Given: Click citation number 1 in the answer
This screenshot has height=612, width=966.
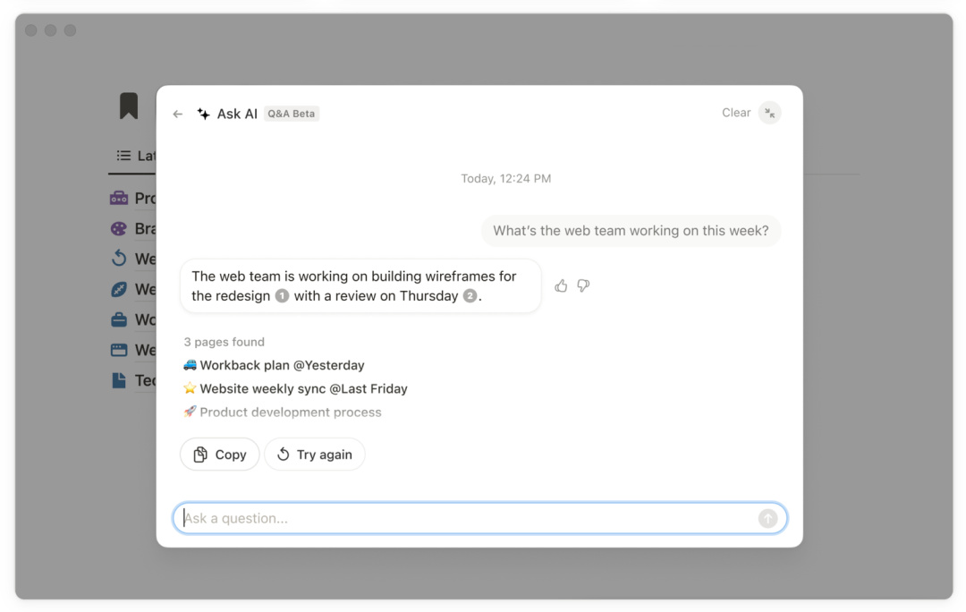Looking at the screenshot, I should (282, 296).
